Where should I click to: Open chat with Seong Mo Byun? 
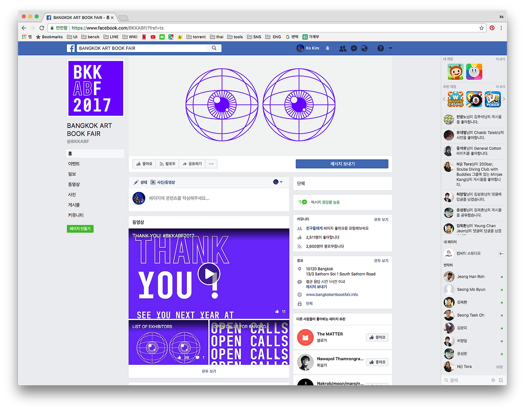(473, 290)
